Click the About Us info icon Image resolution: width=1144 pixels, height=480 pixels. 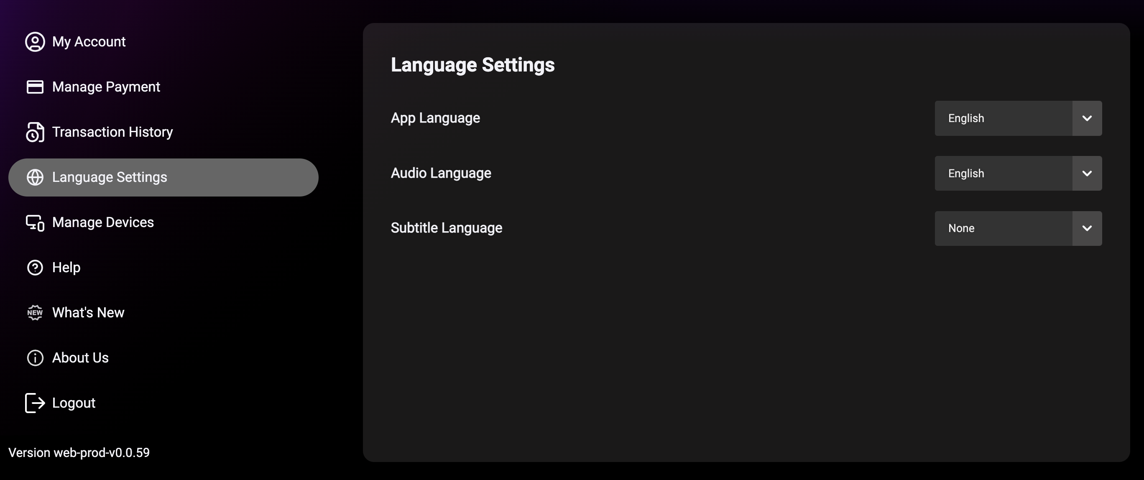tap(35, 358)
